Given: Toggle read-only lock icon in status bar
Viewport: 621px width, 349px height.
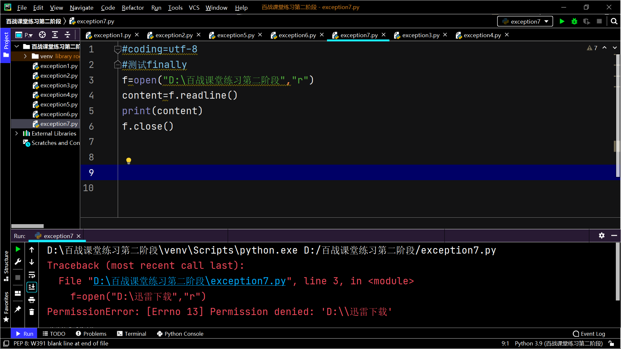Looking at the screenshot, I should [611, 343].
